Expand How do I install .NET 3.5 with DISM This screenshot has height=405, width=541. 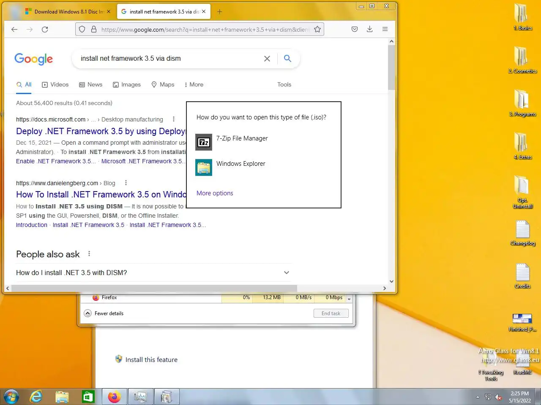[x=153, y=273]
